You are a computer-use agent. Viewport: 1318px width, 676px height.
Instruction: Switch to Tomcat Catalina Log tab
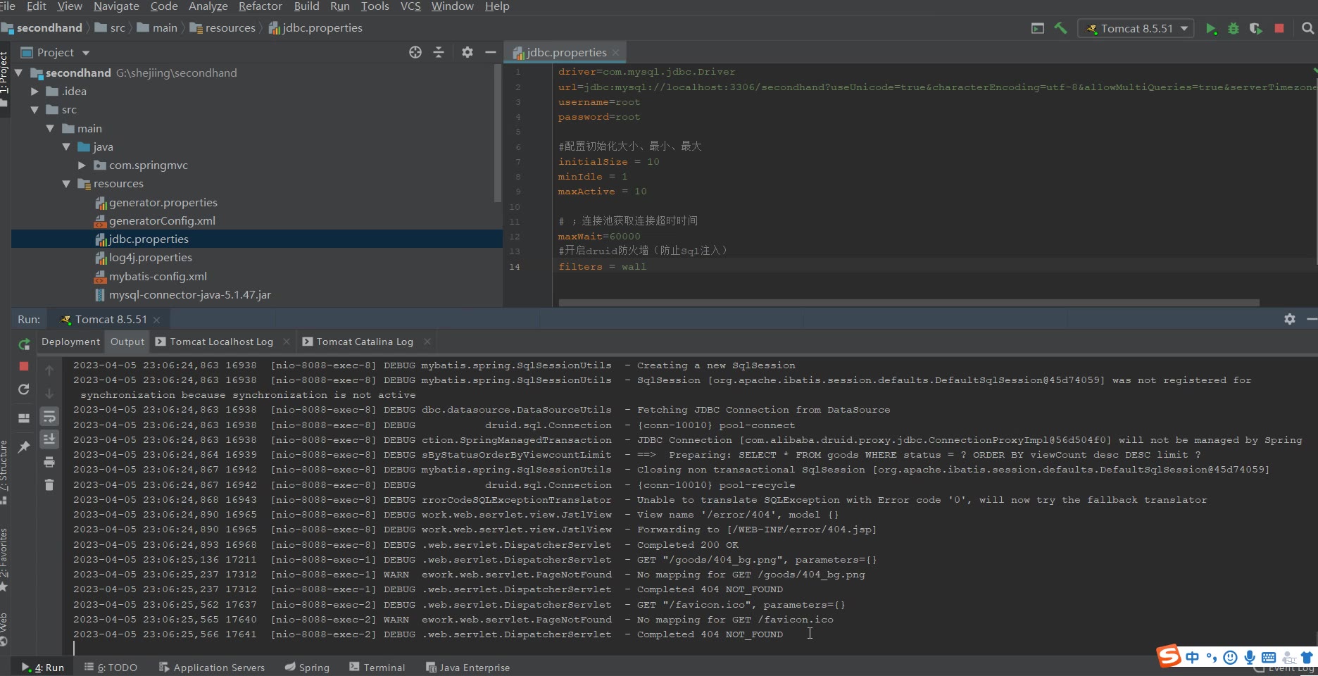pos(364,342)
